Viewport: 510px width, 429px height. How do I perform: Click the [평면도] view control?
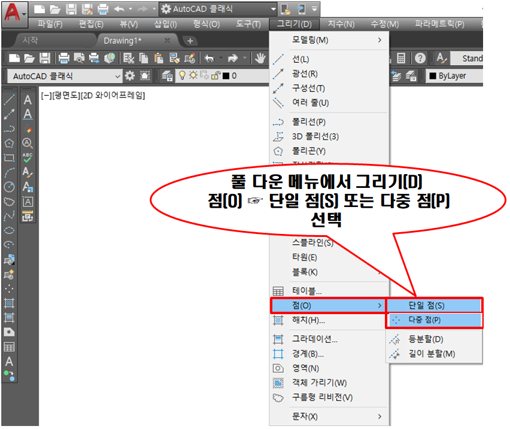click(x=66, y=96)
